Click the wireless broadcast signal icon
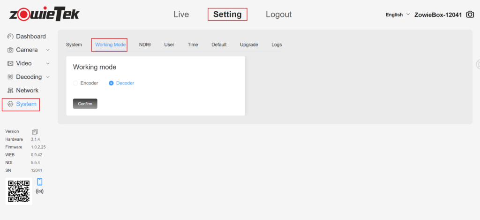 [40, 191]
